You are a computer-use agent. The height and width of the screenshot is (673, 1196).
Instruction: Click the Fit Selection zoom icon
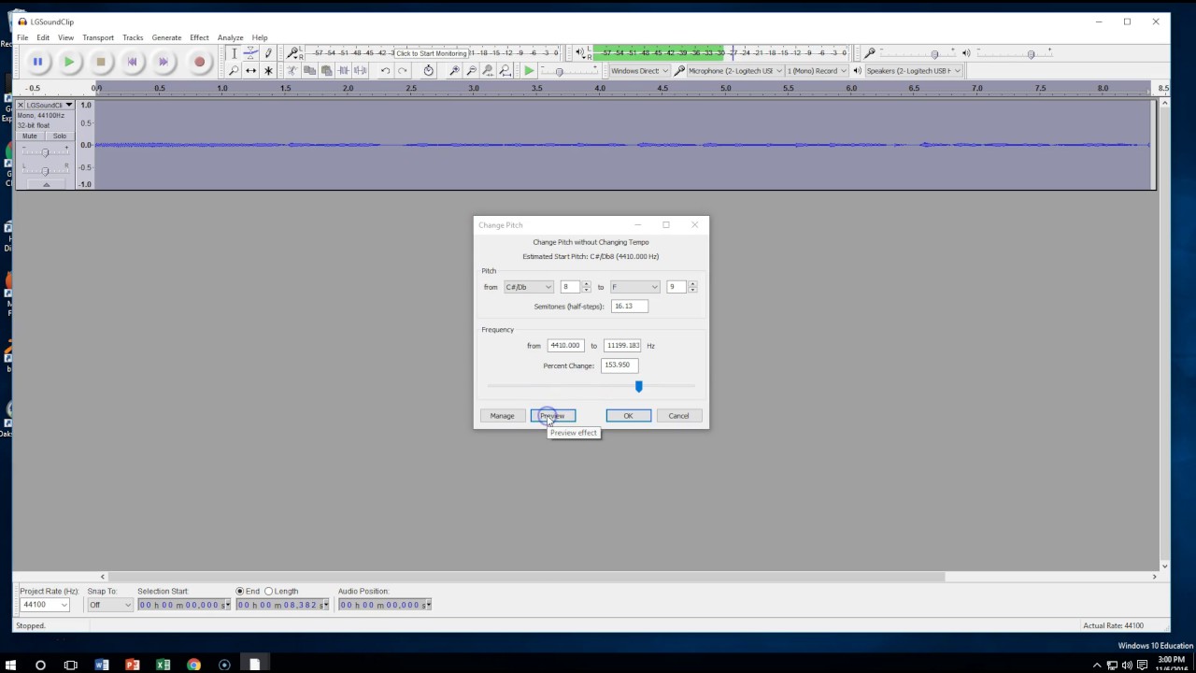(488, 70)
